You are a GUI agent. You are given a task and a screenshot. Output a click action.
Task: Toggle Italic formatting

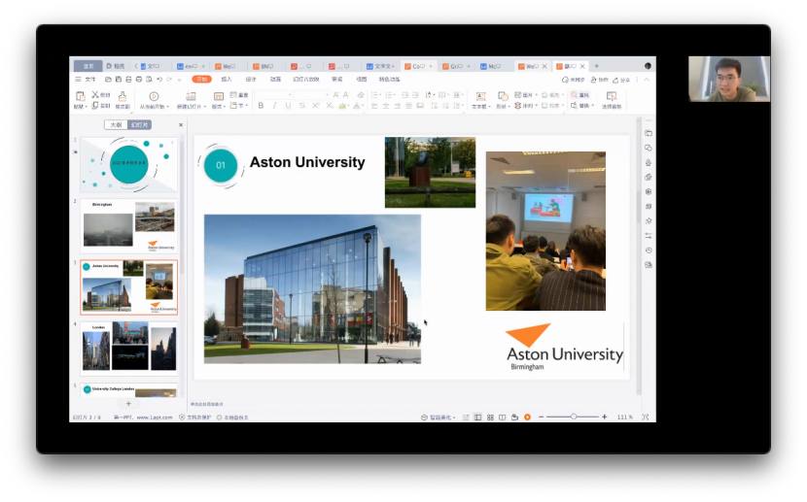[274, 105]
